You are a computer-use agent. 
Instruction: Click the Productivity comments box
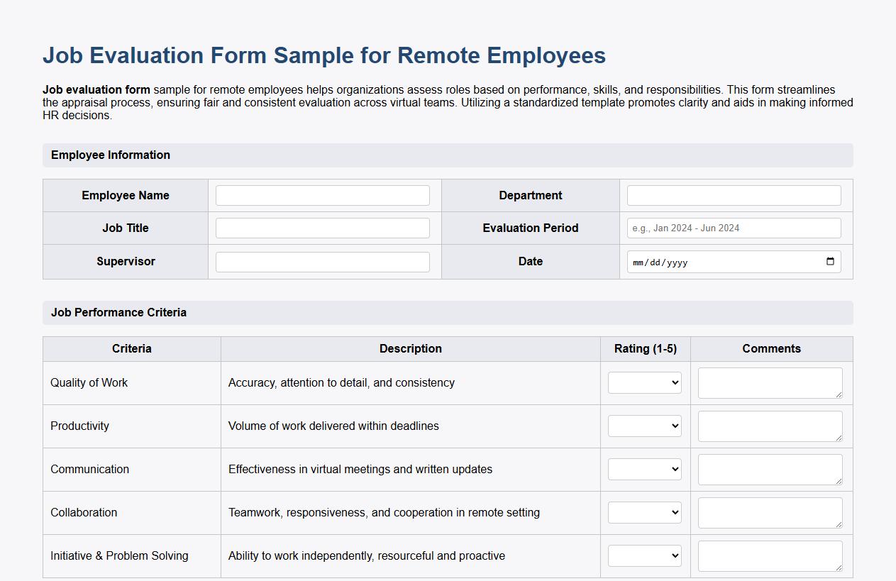click(770, 426)
